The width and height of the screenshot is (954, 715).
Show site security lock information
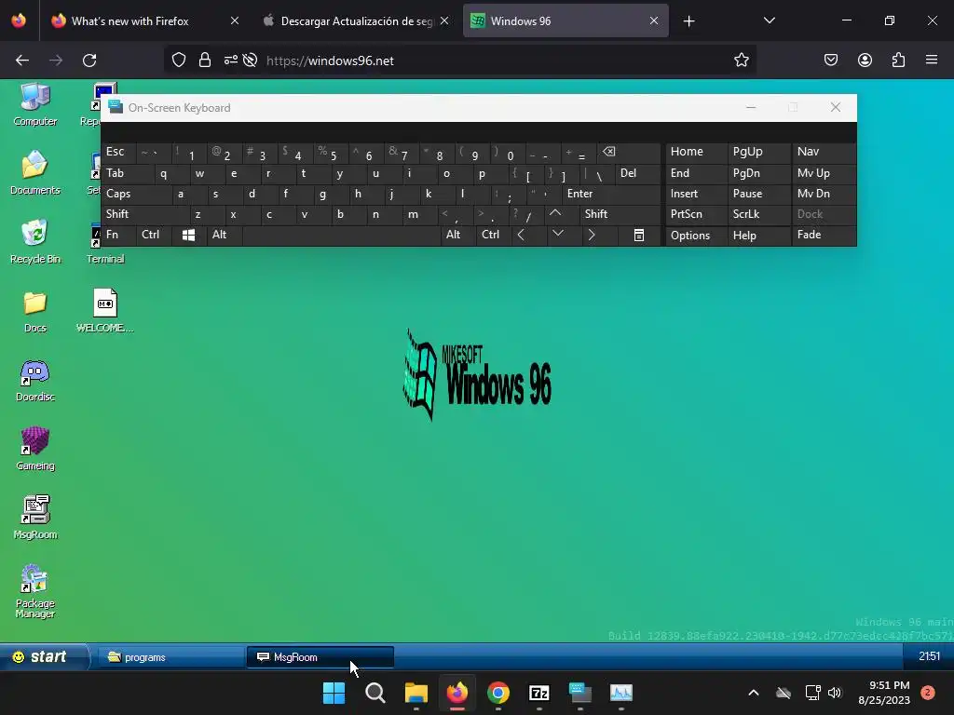[x=205, y=61]
